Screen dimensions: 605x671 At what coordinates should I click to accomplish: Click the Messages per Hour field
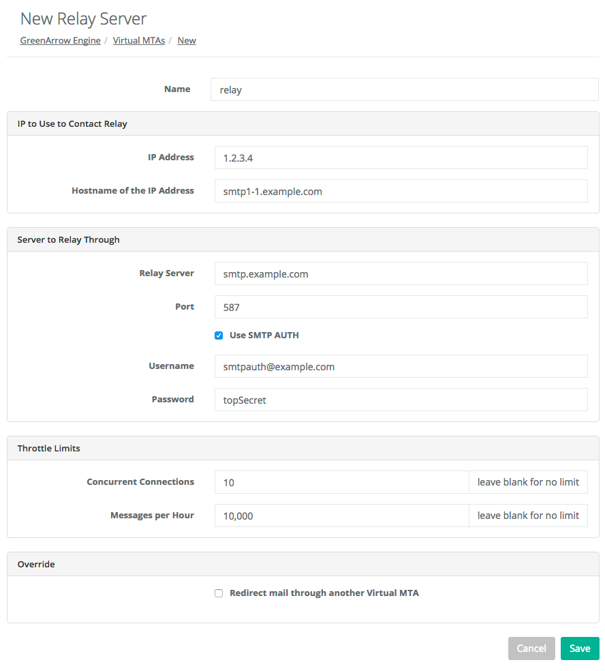pyautogui.click(x=341, y=516)
